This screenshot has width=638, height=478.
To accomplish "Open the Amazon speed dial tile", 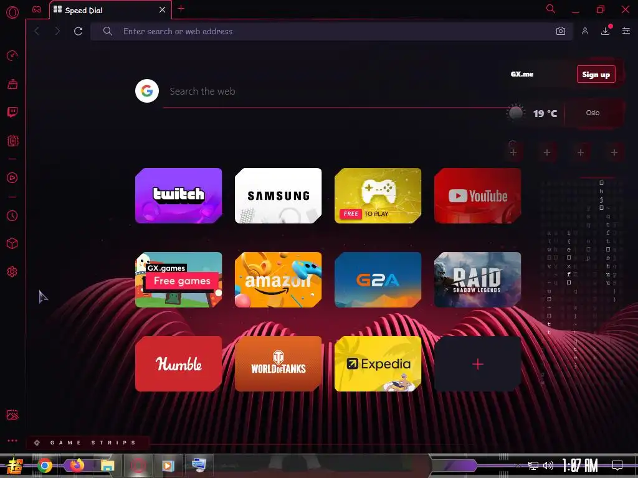I will 279,279.
